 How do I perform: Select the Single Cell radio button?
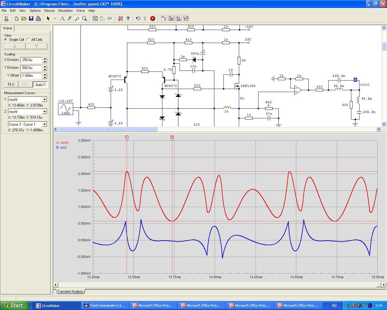[x=6, y=40]
